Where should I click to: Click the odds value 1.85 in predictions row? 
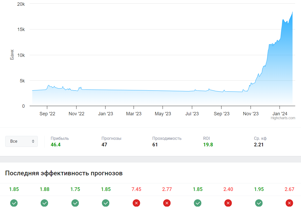pos(14,189)
